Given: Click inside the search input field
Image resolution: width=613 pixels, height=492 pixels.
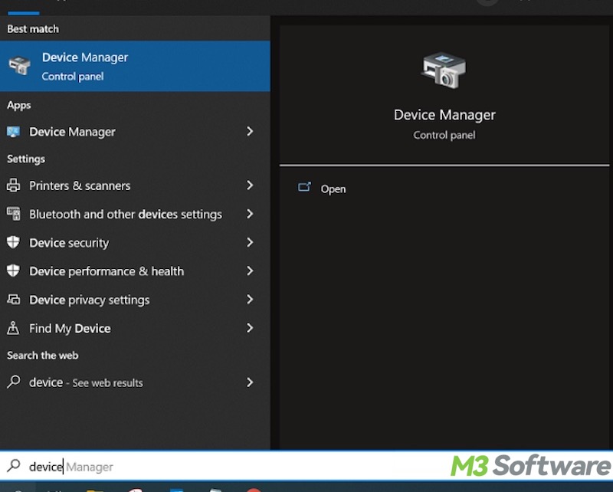Looking at the screenshot, I should coord(115,466).
